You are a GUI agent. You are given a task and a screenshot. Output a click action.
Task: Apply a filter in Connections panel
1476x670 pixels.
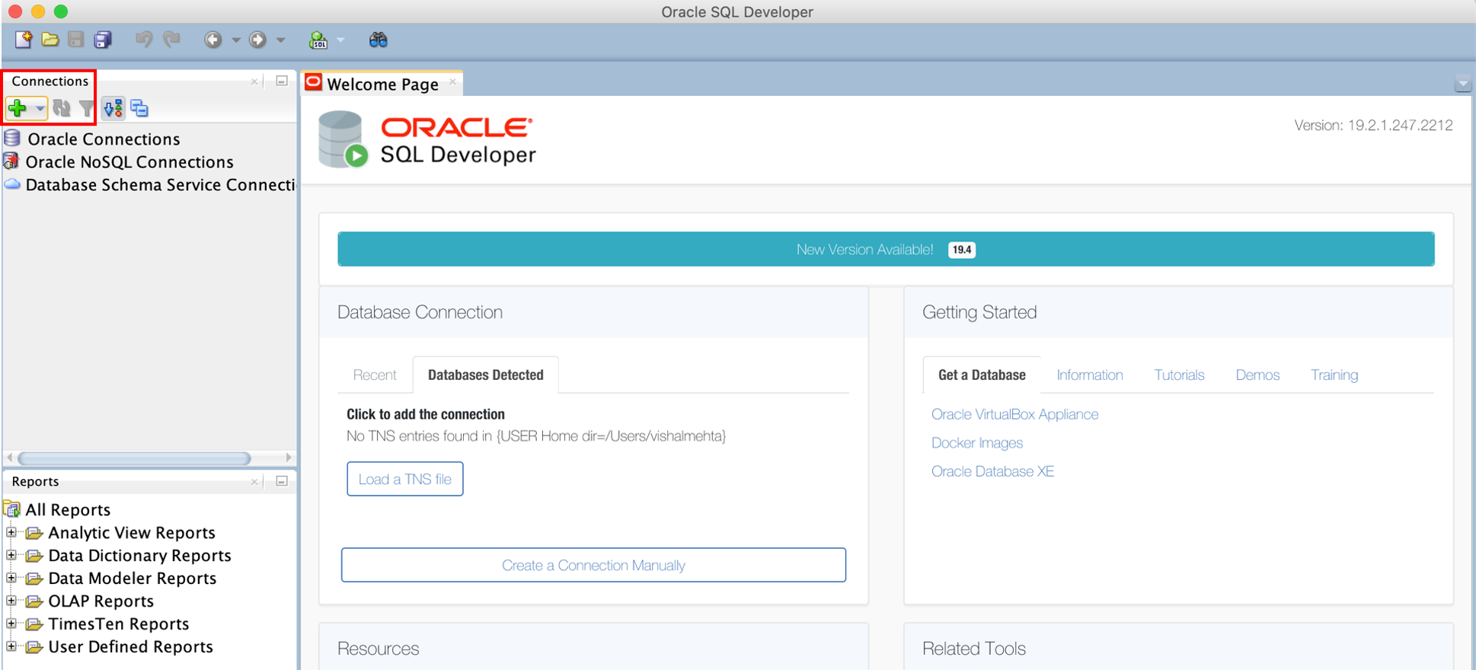[x=87, y=109]
